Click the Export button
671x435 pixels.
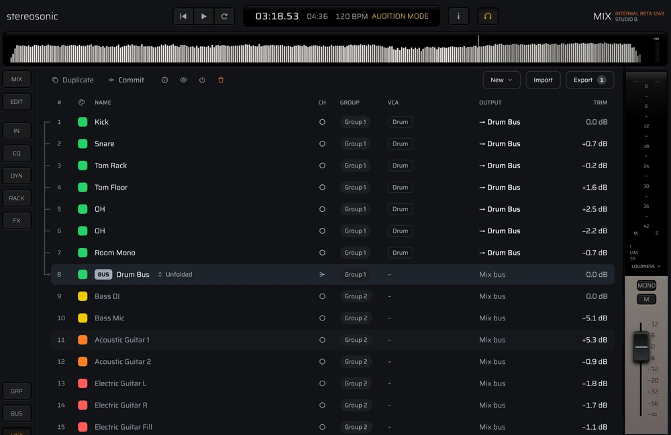click(x=590, y=80)
